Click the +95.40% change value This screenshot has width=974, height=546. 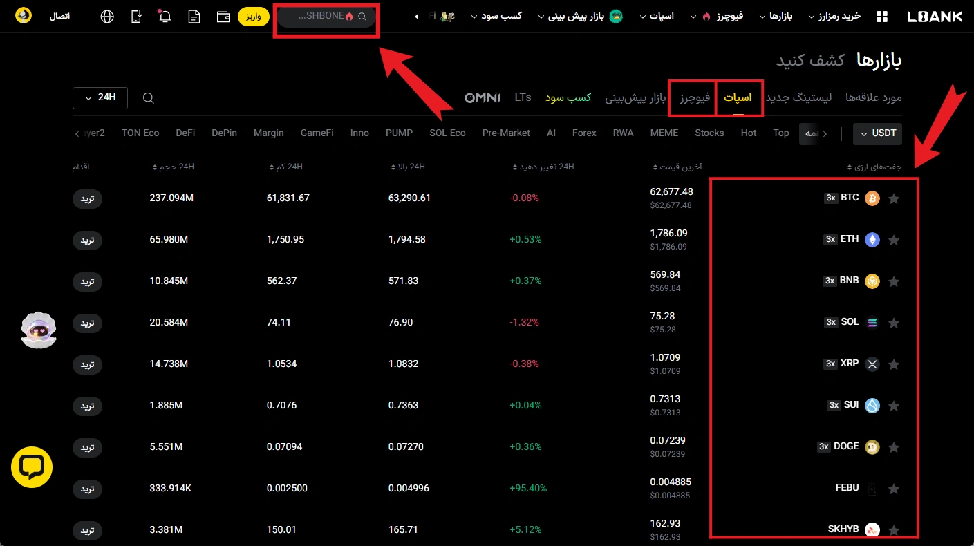tap(528, 488)
